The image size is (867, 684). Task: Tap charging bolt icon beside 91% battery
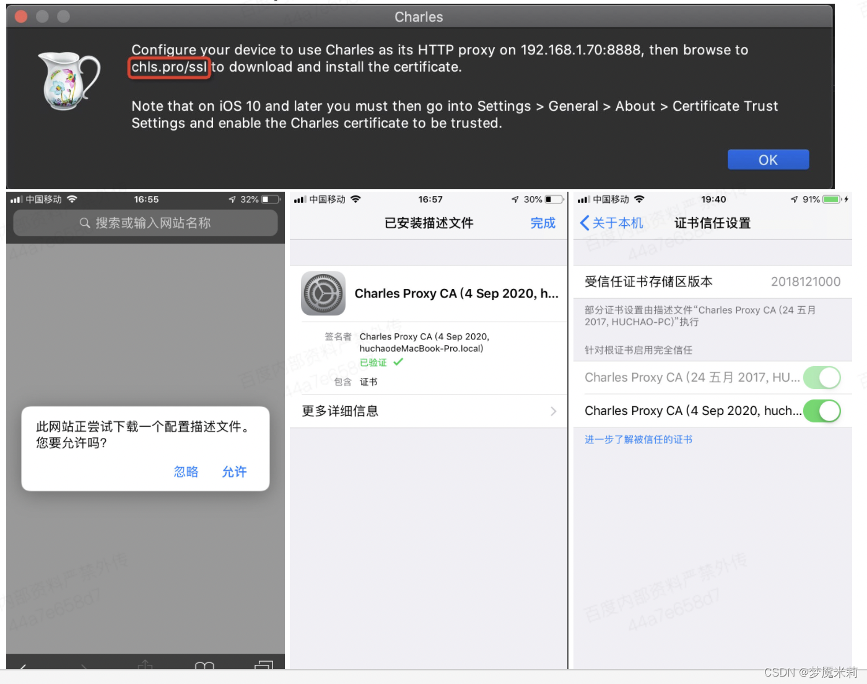pos(847,199)
